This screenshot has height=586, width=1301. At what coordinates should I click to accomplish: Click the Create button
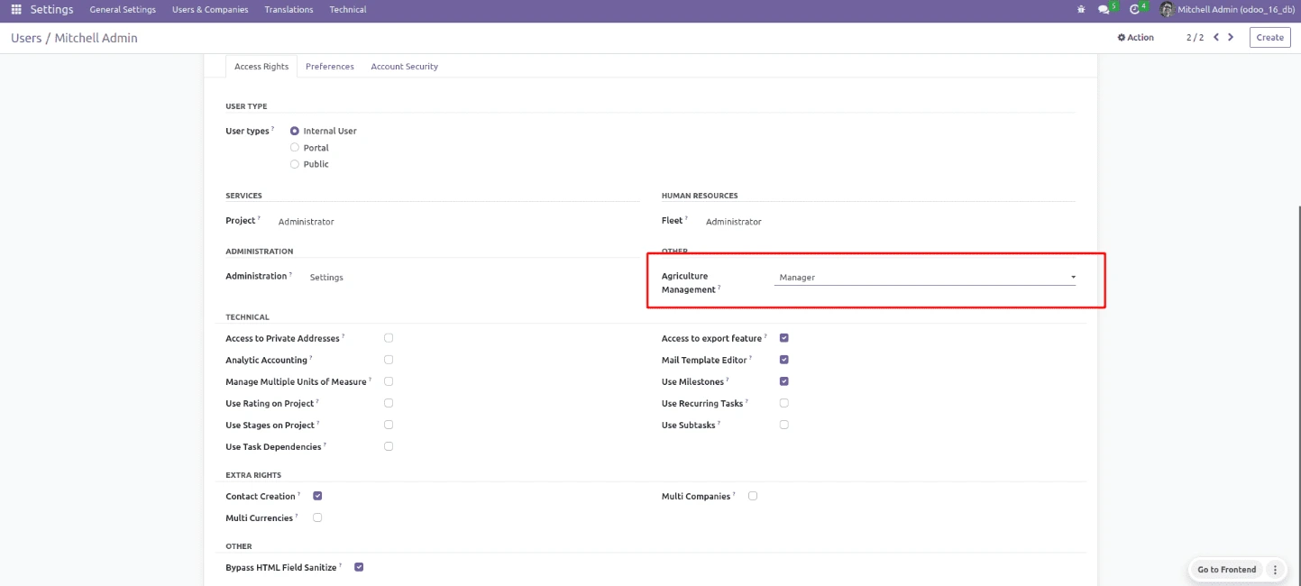coord(1269,37)
